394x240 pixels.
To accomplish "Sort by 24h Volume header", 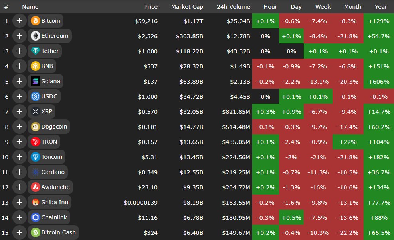I will pos(233,7).
